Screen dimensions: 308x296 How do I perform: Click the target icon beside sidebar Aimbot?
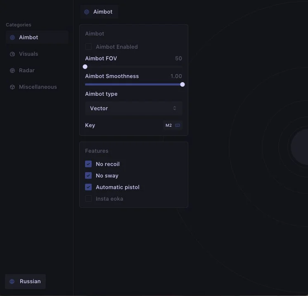pos(12,38)
